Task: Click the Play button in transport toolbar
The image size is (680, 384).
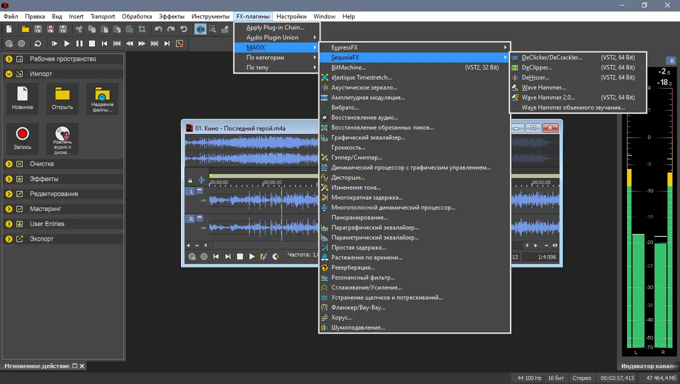Action: [66, 43]
